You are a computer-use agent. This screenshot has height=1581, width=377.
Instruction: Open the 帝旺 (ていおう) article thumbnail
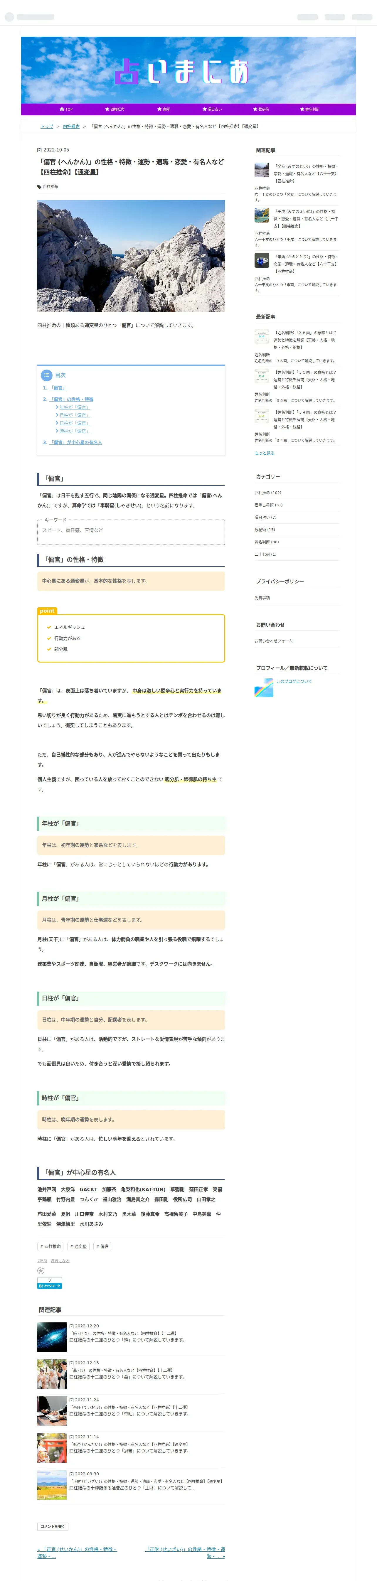[52, 1411]
